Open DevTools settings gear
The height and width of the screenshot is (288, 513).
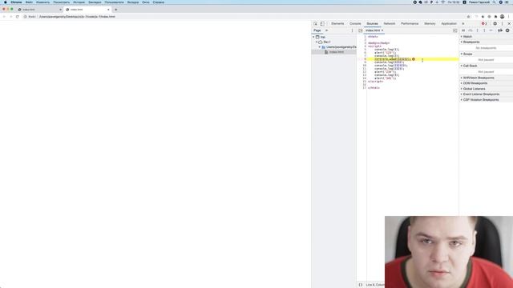click(x=495, y=23)
